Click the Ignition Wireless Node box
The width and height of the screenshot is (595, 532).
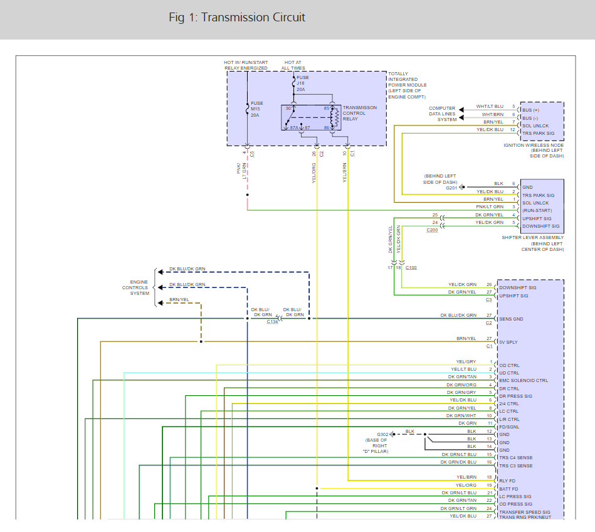(x=542, y=121)
